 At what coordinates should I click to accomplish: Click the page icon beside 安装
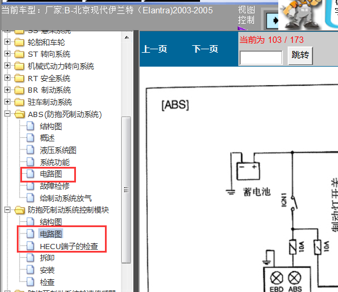click(30, 270)
